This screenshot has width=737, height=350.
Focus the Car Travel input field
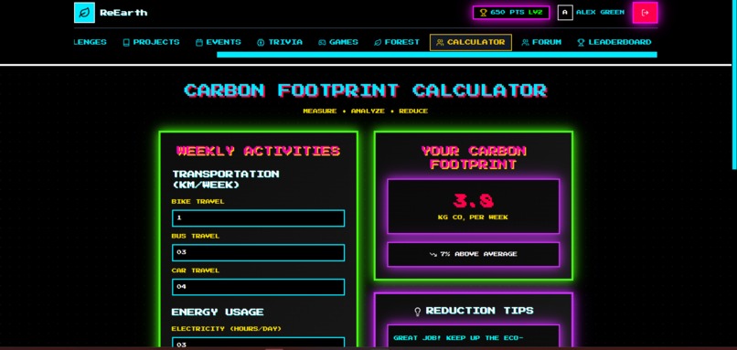pyautogui.click(x=258, y=287)
